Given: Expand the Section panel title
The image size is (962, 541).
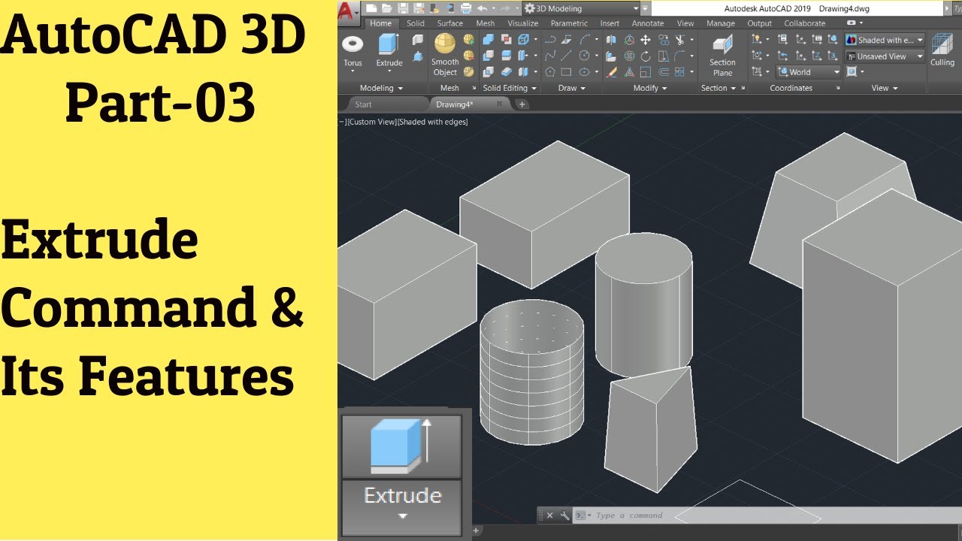Looking at the screenshot, I should click(x=719, y=88).
